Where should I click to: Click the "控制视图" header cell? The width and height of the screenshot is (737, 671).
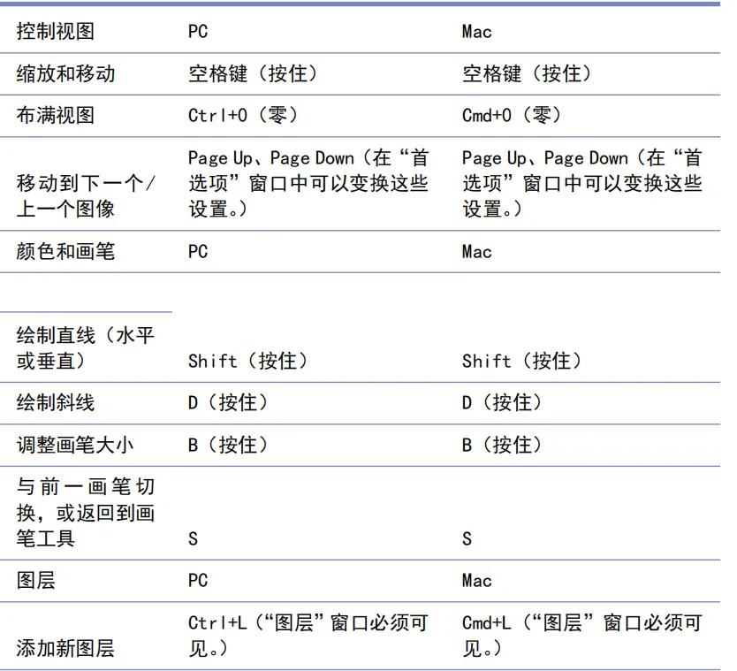pyautogui.click(x=56, y=32)
